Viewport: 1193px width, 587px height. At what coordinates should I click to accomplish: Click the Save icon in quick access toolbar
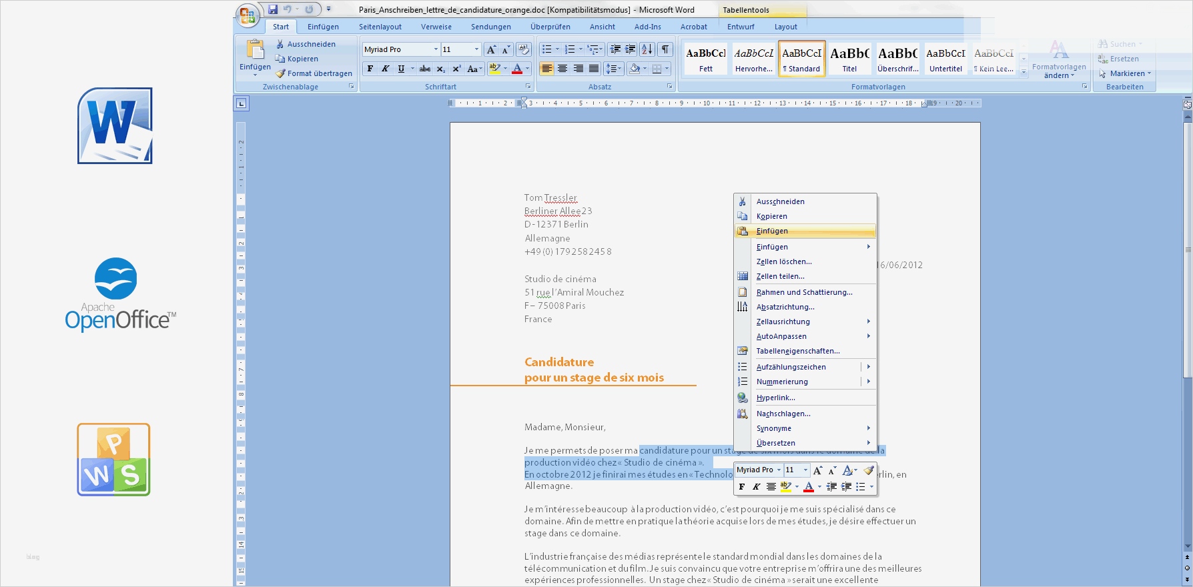(273, 9)
